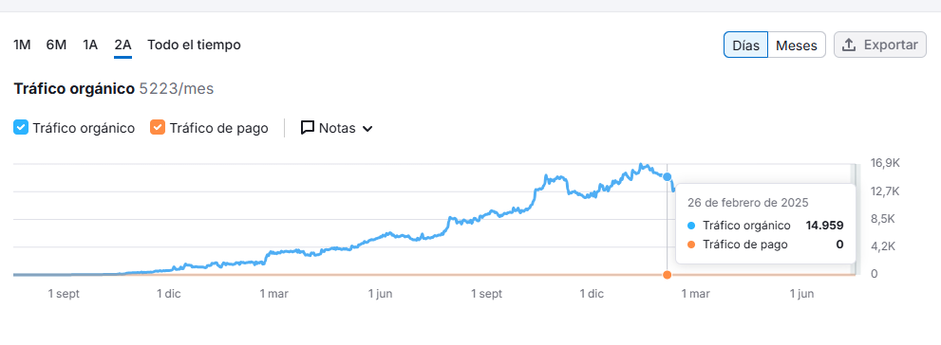
Task: Click the Exportar button
Action: [880, 45]
